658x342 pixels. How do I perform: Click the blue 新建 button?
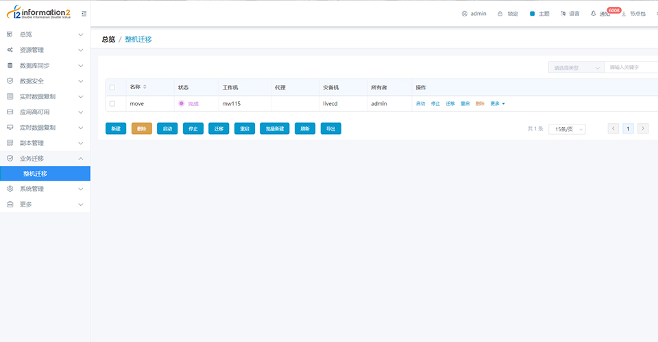point(116,129)
